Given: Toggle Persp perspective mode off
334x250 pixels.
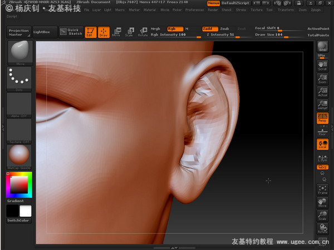Looking at the screenshot, I should tap(322, 118).
